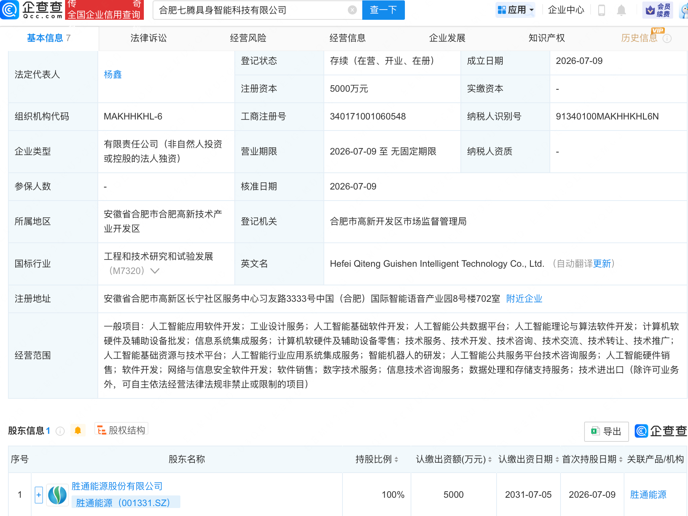
Task: Click the 胜通能源 company logo thumbnail
Action: pos(57,495)
